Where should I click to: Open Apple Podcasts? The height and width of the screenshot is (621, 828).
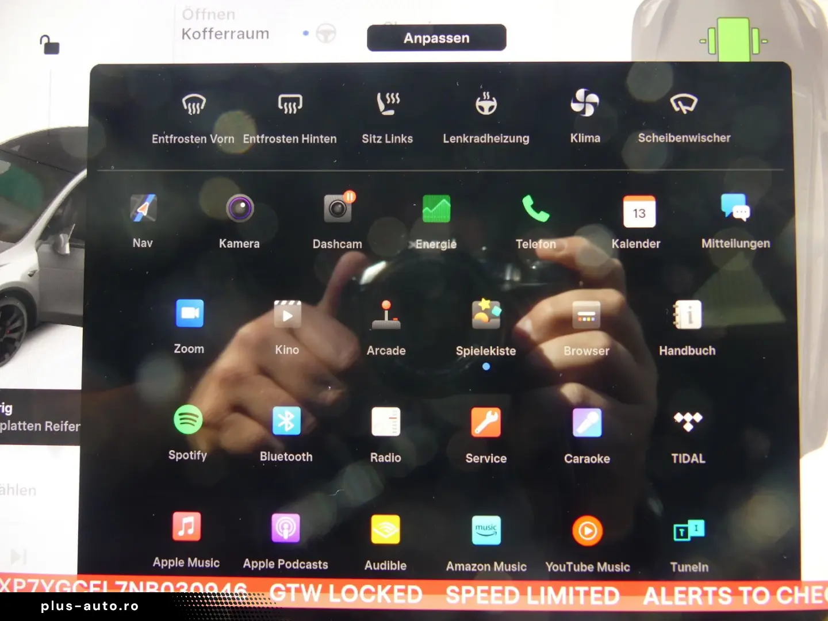click(x=286, y=528)
